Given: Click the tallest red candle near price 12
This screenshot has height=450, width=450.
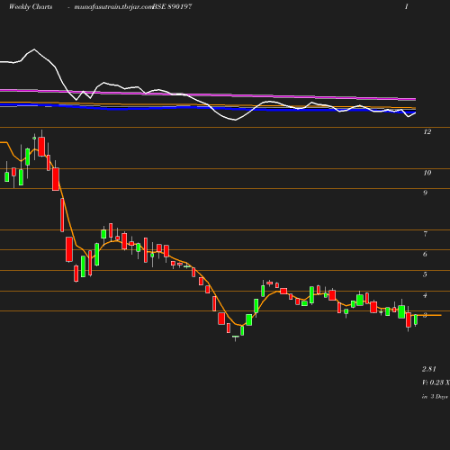Looking at the screenshot, I should tap(41, 147).
